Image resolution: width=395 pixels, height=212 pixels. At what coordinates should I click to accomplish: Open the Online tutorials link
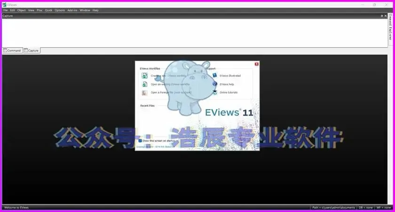coord(229,93)
